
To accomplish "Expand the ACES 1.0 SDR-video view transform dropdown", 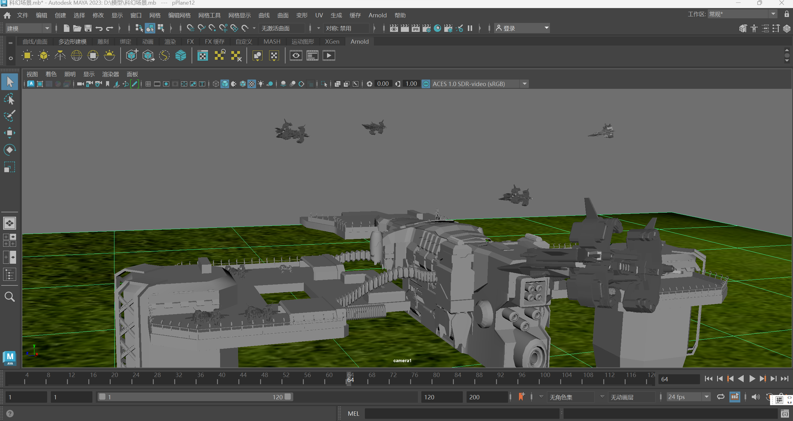I will click(525, 84).
